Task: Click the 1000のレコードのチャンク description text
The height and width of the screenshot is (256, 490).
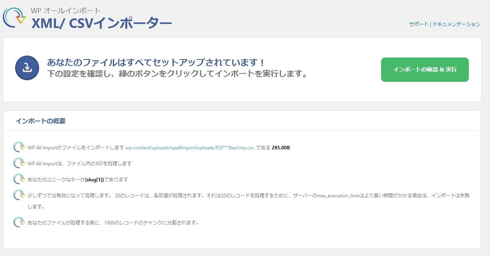Action: tap(113, 222)
